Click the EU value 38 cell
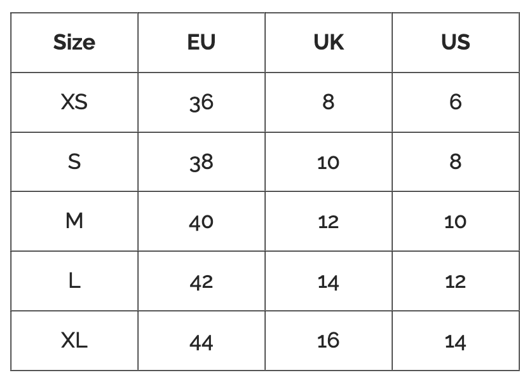The height and width of the screenshot is (380, 530). pyautogui.click(x=201, y=161)
